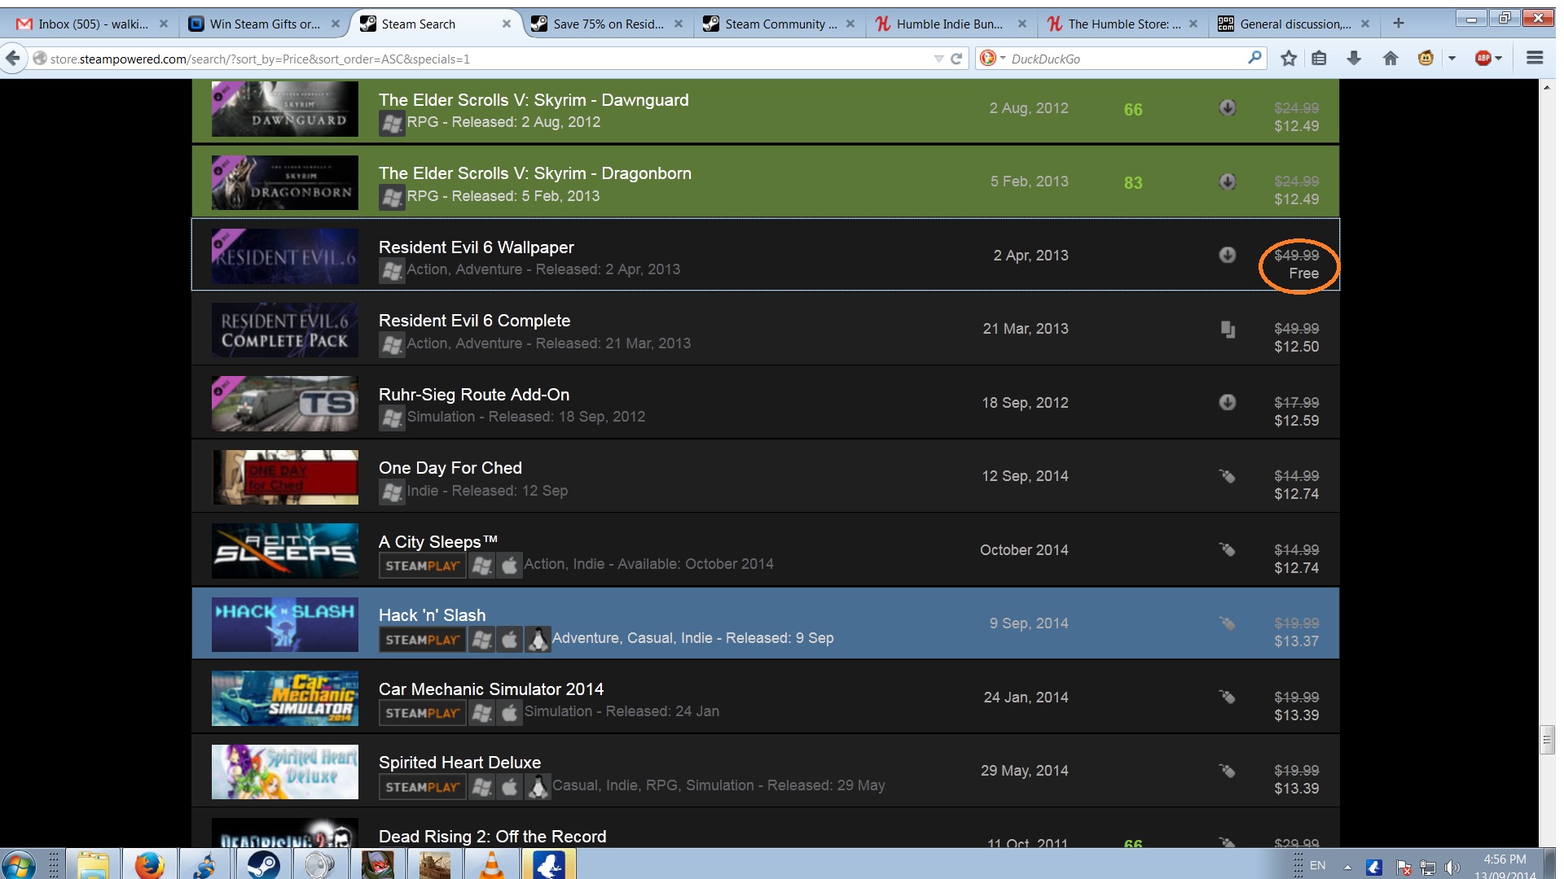Image resolution: width=1564 pixels, height=879 pixels.
Task: Go to the browser home page icon
Action: (1390, 58)
